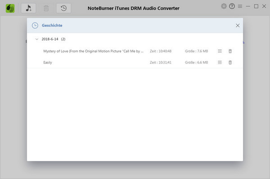270x179 pixels.
Task: Open help via the question mark icon
Action: (232, 6)
